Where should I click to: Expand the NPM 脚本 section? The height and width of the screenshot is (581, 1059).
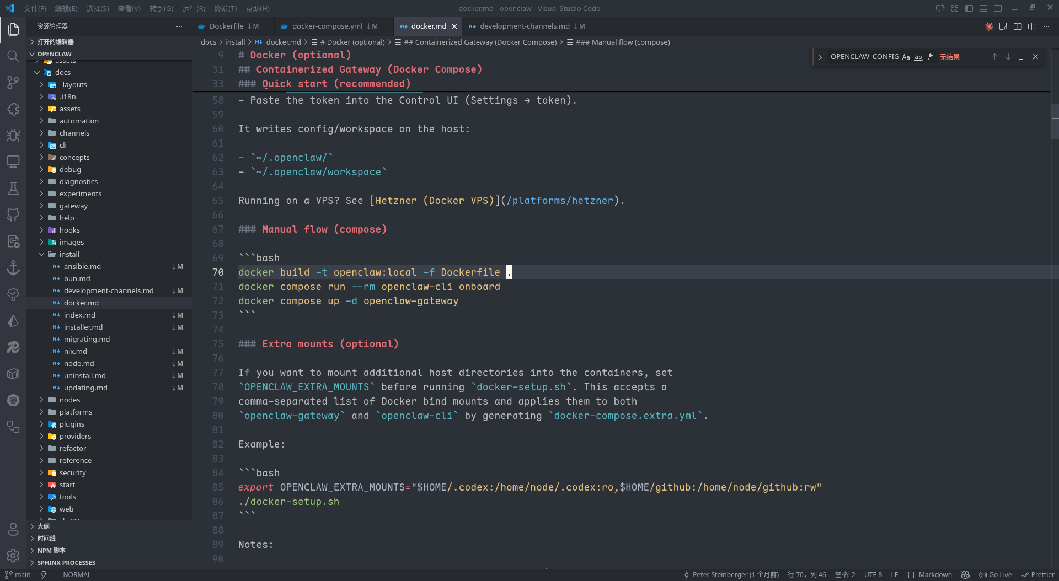point(109,550)
